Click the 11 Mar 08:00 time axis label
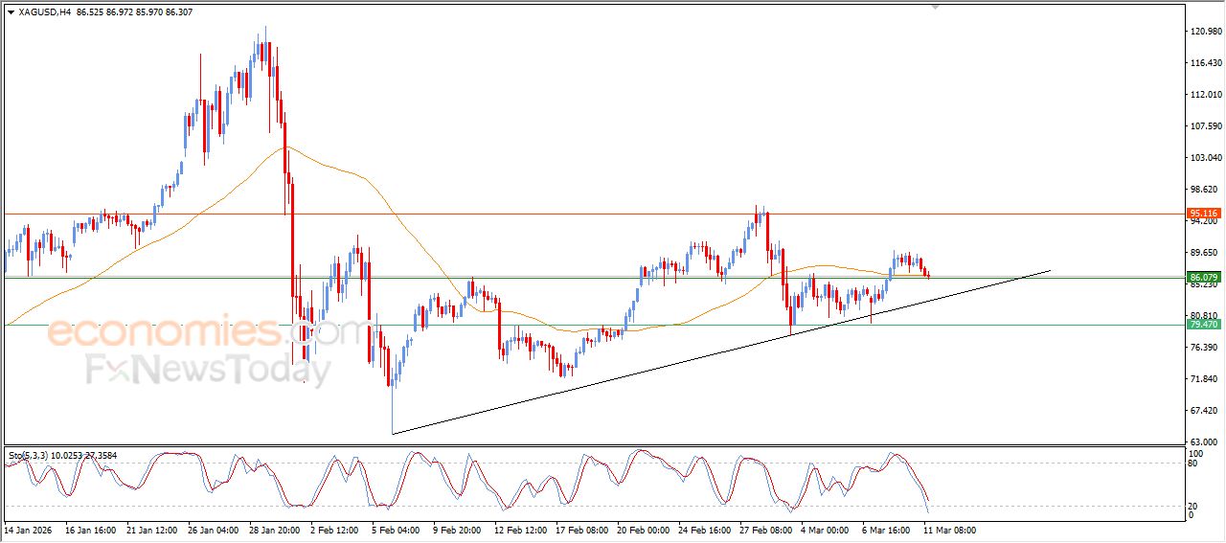Viewport: 1226px width, 543px height. coord(948,530)
